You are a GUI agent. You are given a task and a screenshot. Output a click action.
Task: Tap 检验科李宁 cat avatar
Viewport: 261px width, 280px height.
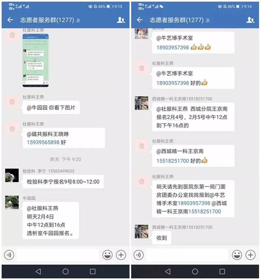coord(12,175)
